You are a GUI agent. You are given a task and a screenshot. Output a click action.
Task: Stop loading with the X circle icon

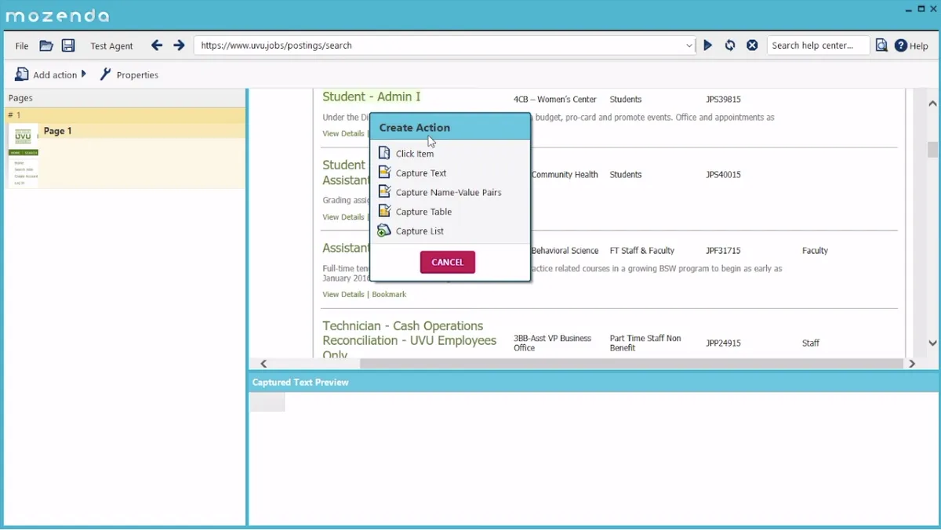752,45
